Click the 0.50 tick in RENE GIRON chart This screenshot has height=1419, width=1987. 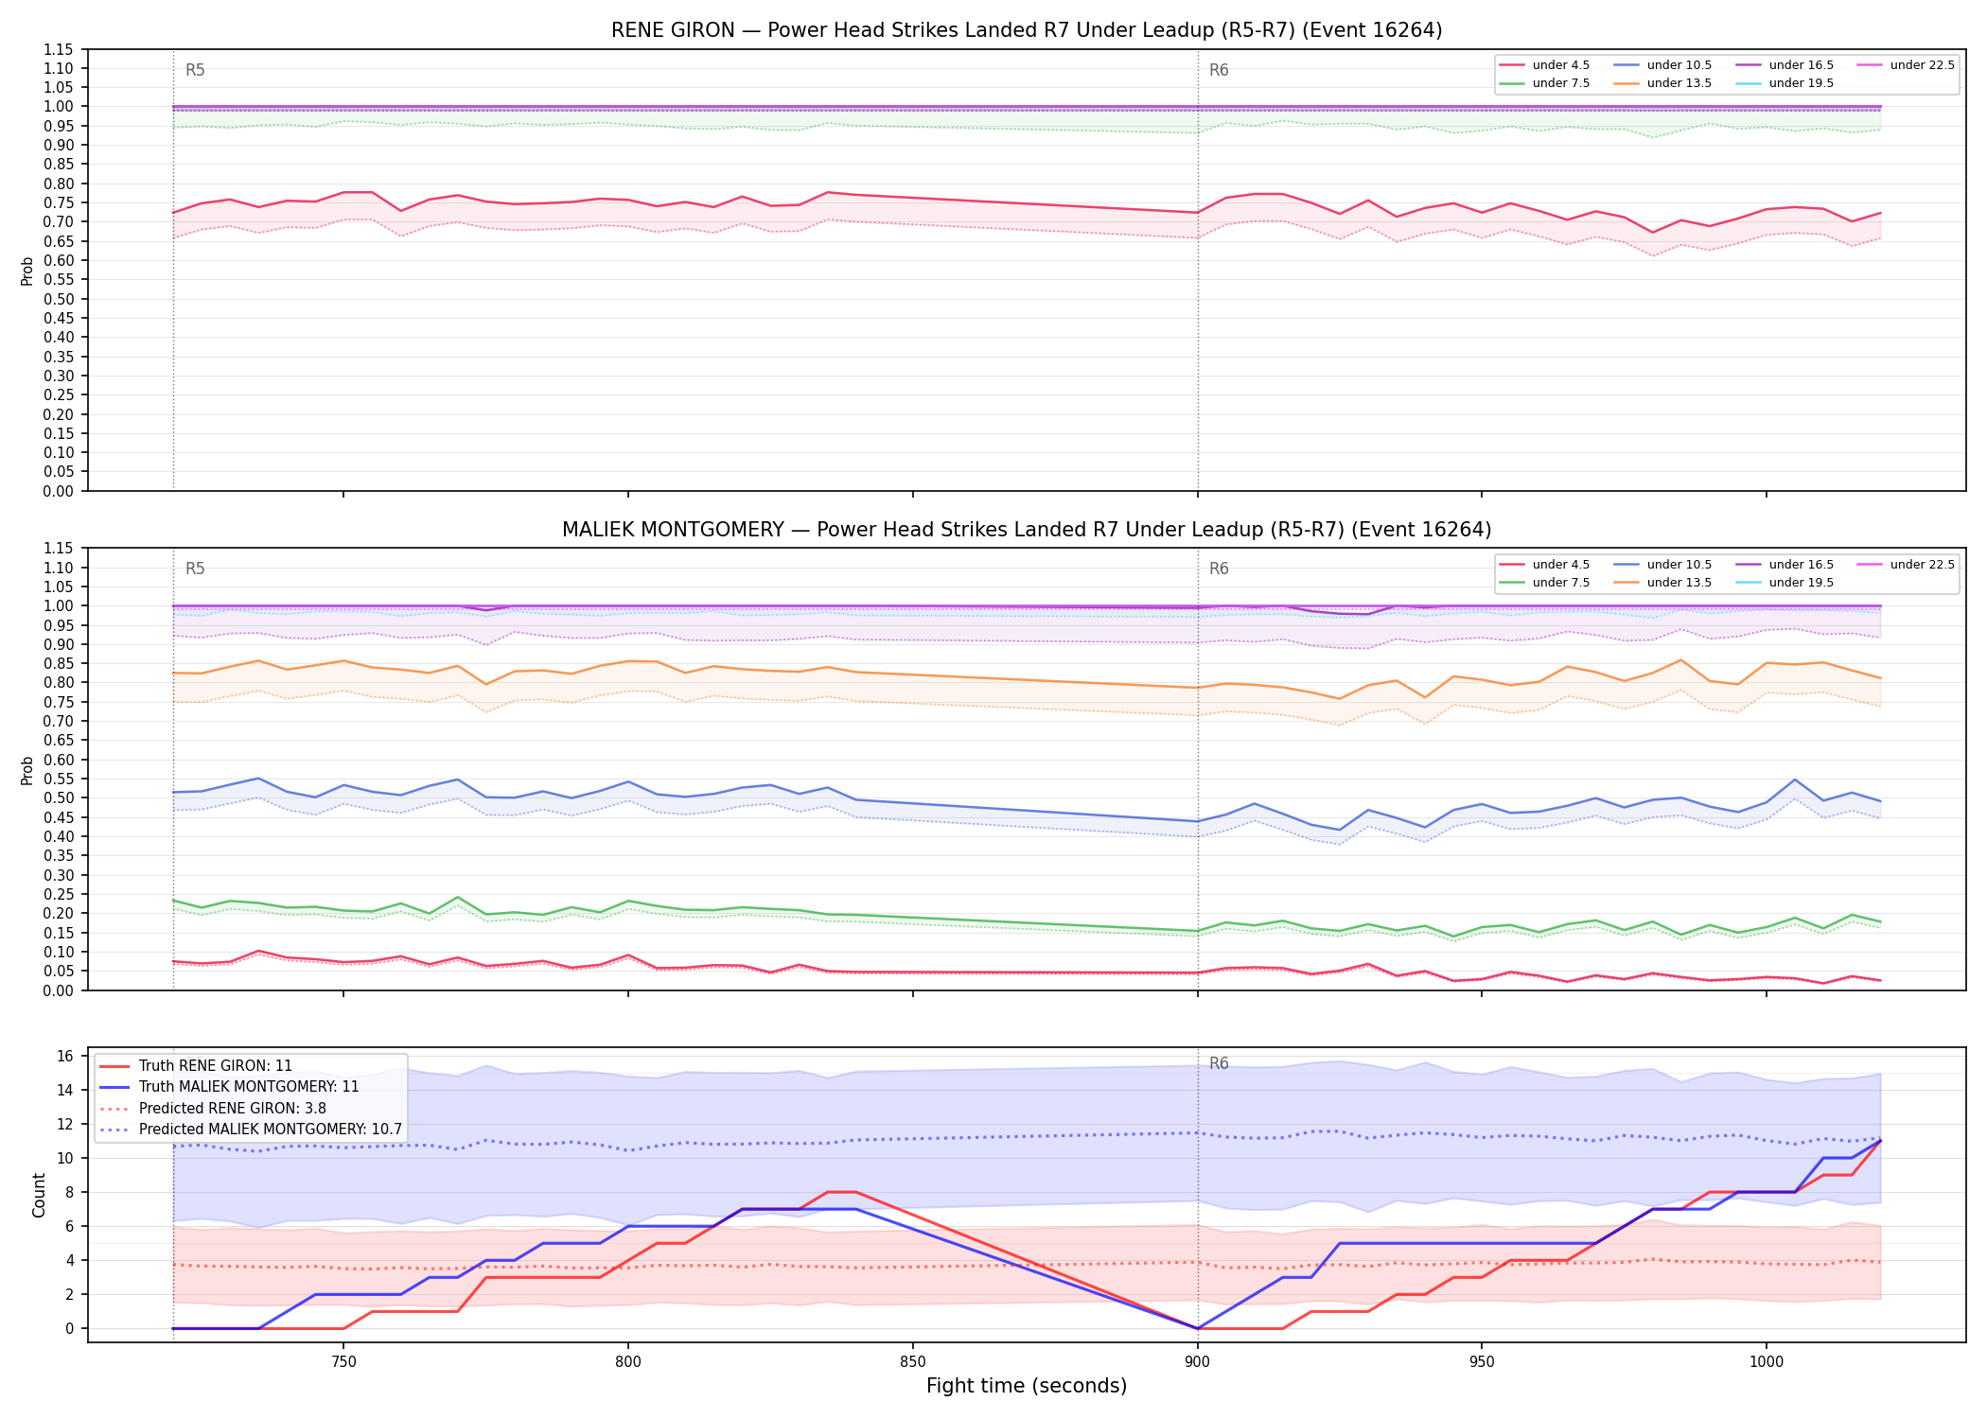(59, 299)
